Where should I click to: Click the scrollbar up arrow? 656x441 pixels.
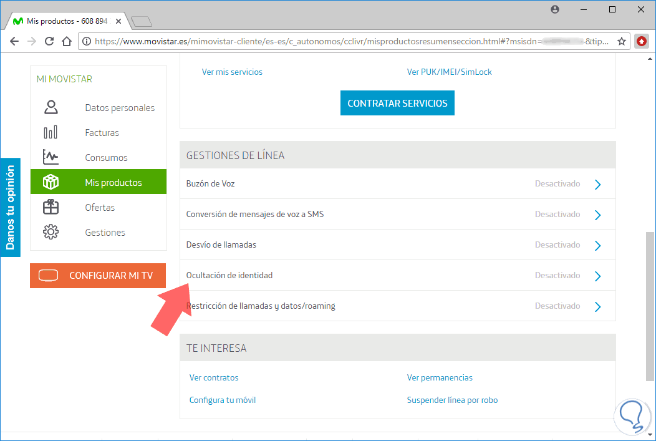click(x=650, y=59)
